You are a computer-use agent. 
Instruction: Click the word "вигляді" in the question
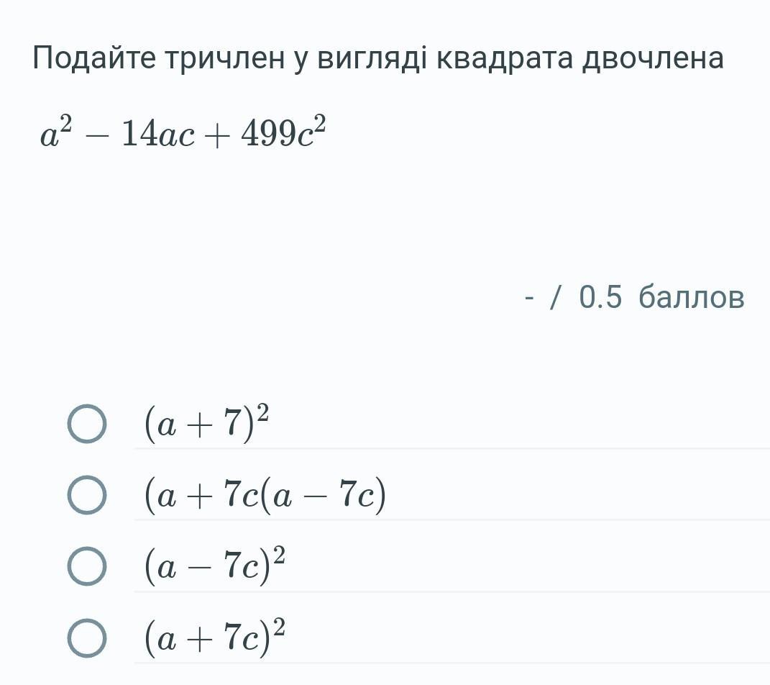(x=372, y=58)
